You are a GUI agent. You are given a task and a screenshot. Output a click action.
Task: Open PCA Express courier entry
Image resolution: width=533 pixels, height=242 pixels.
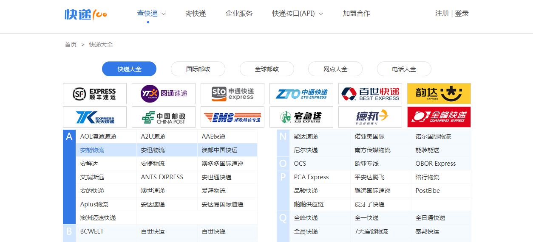312,177
